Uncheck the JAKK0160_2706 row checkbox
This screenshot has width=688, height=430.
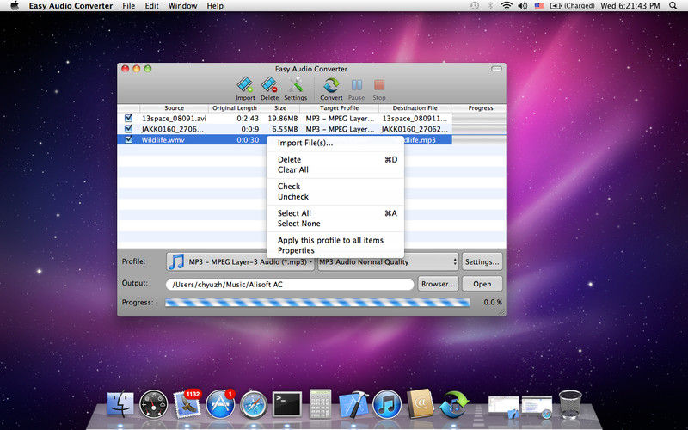tap(128, 129)
